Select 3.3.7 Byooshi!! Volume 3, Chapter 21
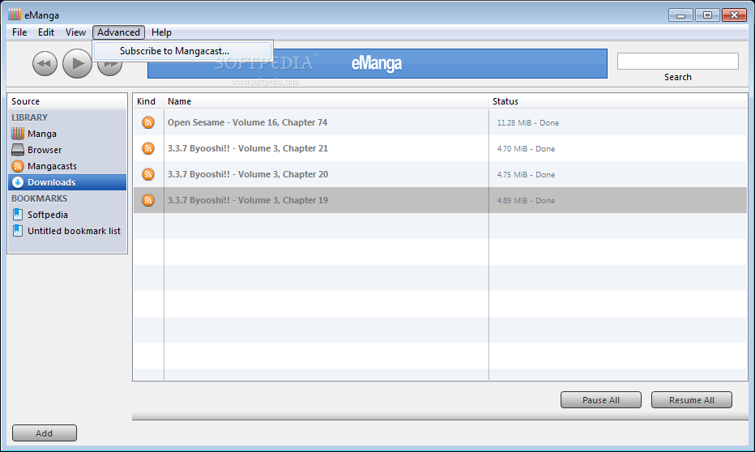The image size is (755, 452). [x=248, y=149]
